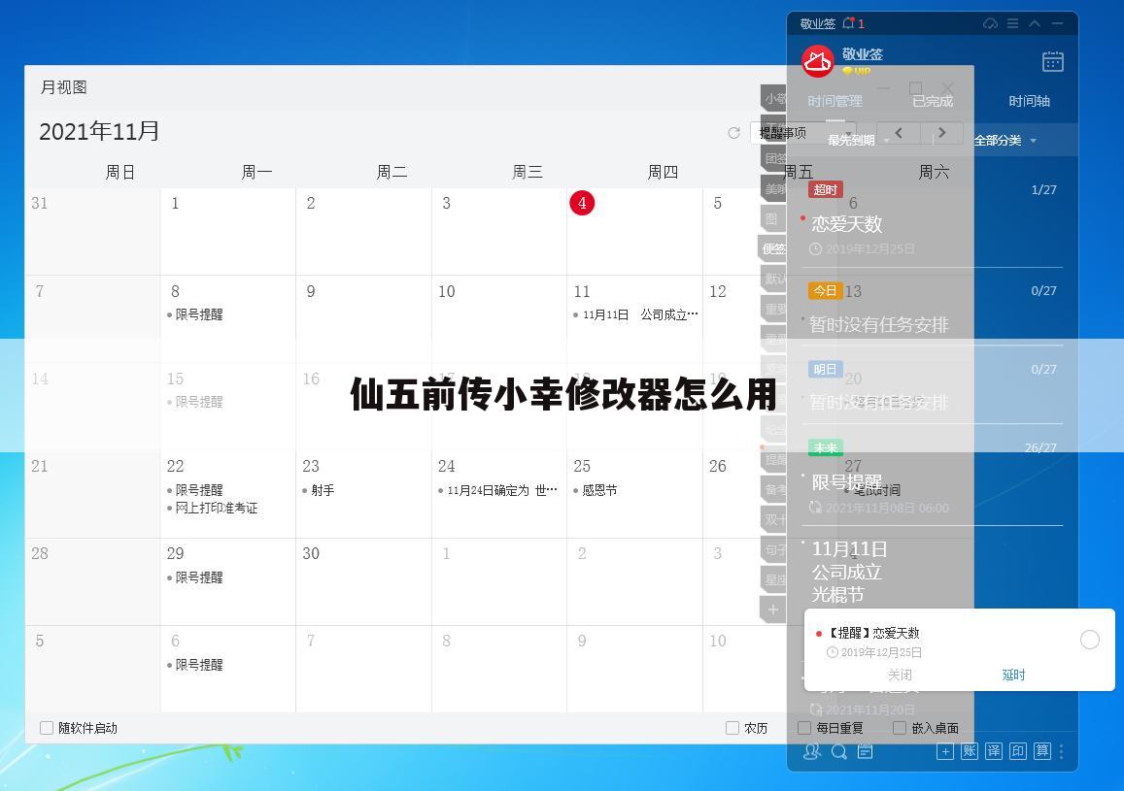Switch to the 已完成 tab

[x=933, y=101]
